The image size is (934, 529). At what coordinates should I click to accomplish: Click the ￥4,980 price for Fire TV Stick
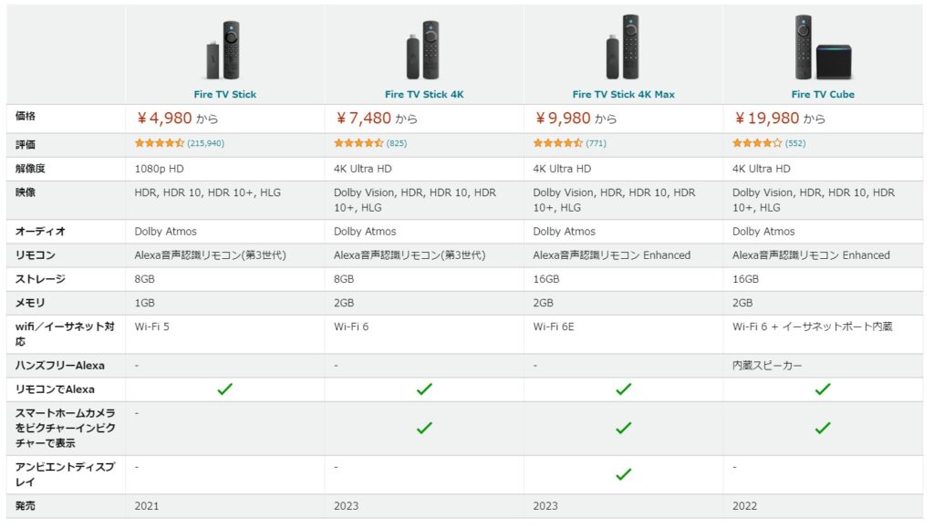pyautogui.click(x=166, y=119)
